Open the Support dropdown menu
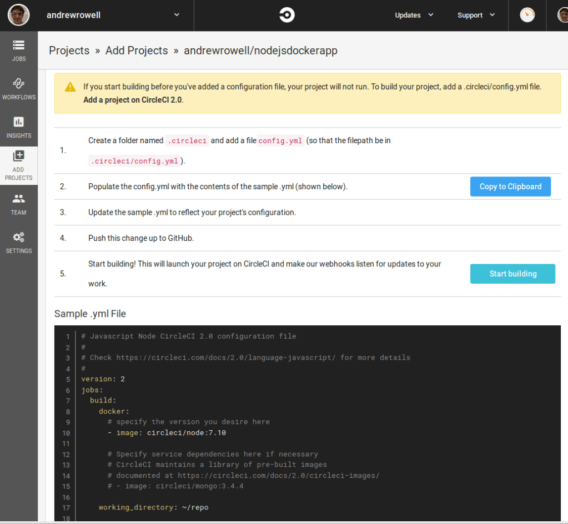The width and height of the screenshot is (568, 524). (x=476, y=16)
